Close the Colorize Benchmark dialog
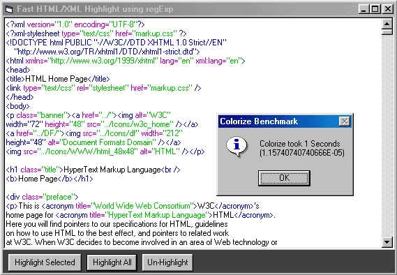This screenshot has width=397, height=275. (345, 121)
